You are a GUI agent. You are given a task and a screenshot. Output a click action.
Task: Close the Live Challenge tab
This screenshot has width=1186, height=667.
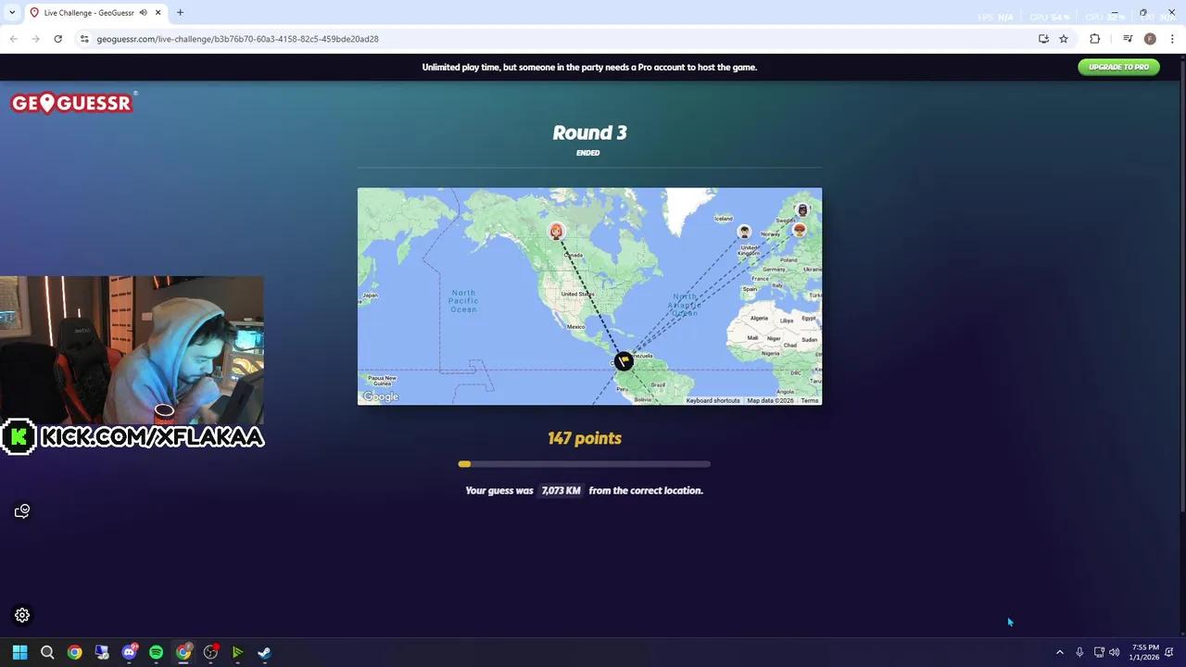158,13
